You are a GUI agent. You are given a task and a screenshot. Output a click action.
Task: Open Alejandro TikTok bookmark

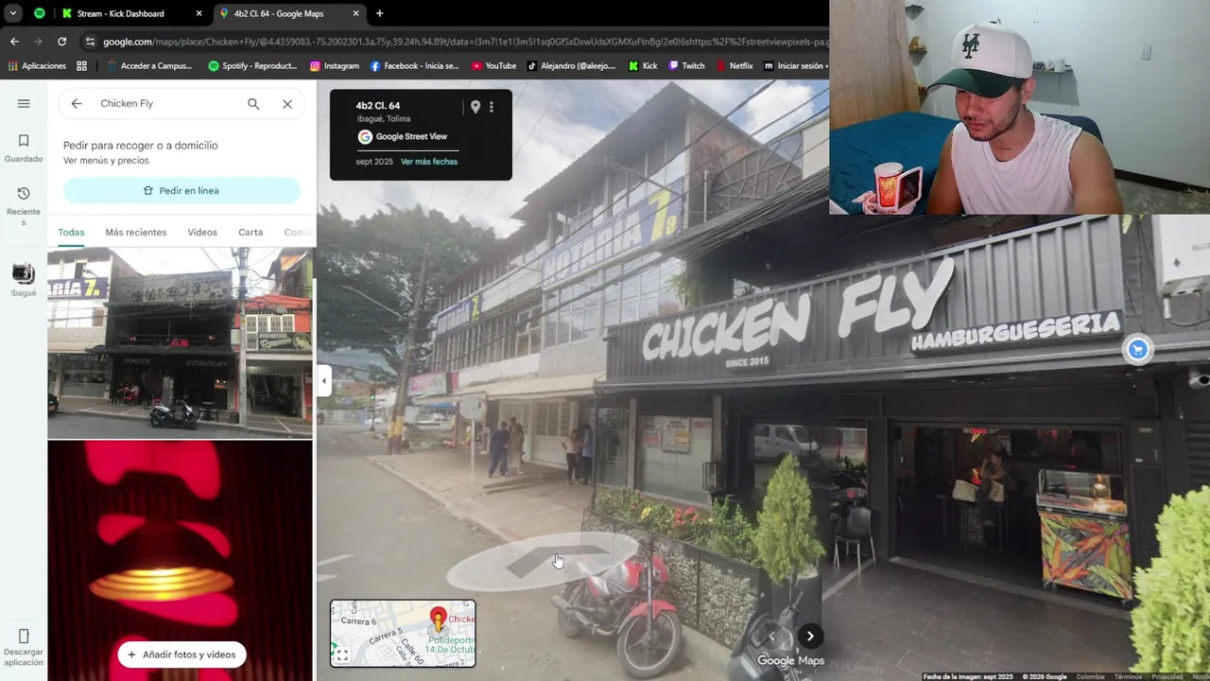tap(571, 66)
